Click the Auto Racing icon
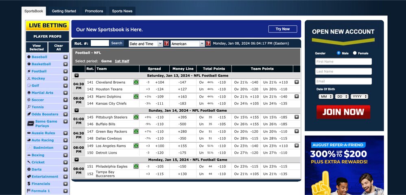 (29, 140)
